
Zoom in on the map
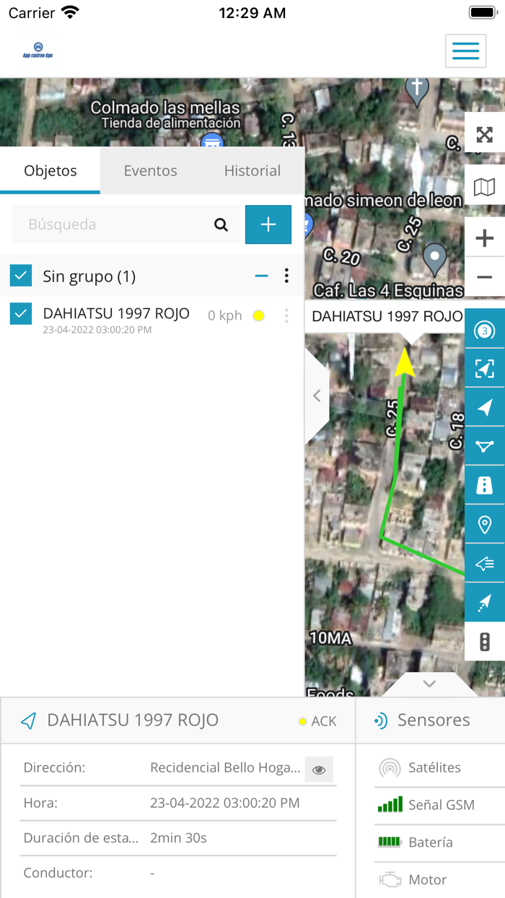point(485,238)
